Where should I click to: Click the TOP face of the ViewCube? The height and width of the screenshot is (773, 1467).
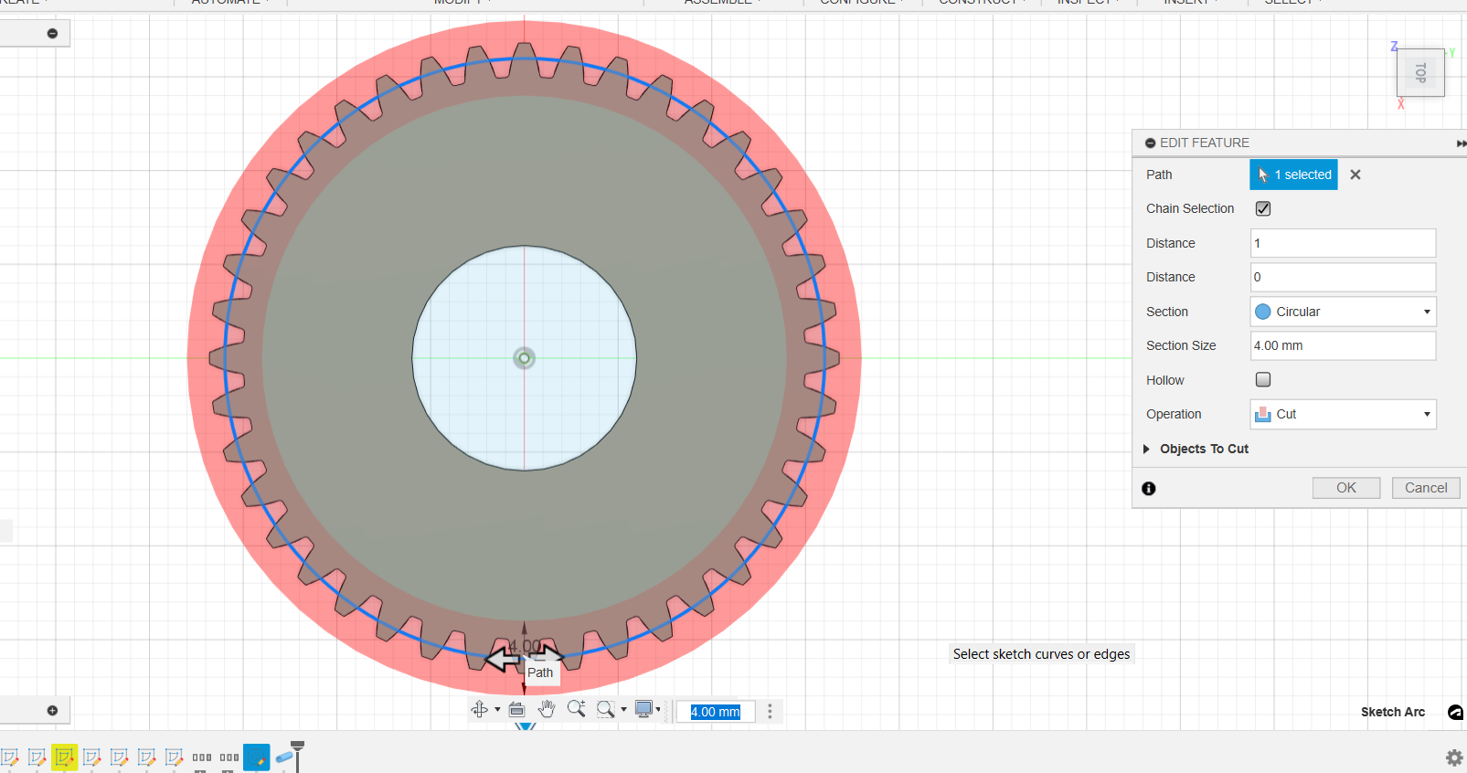[x=1420, y=73]
